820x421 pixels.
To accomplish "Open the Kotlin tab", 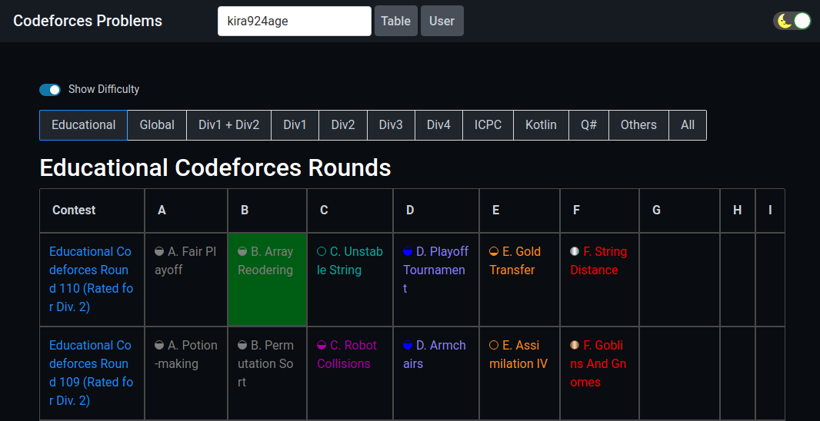I will point(542,125).
